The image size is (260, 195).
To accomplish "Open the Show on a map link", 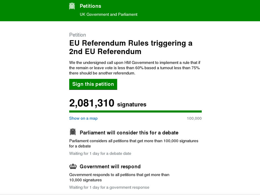I will (x=83, y=118).
